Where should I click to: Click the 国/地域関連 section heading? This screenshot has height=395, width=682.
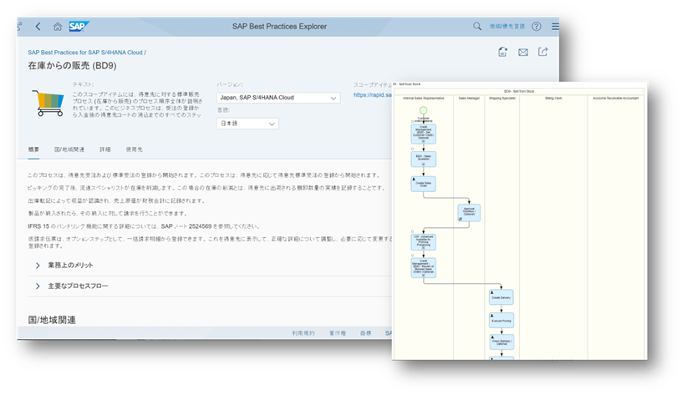[x=52, y=320]
